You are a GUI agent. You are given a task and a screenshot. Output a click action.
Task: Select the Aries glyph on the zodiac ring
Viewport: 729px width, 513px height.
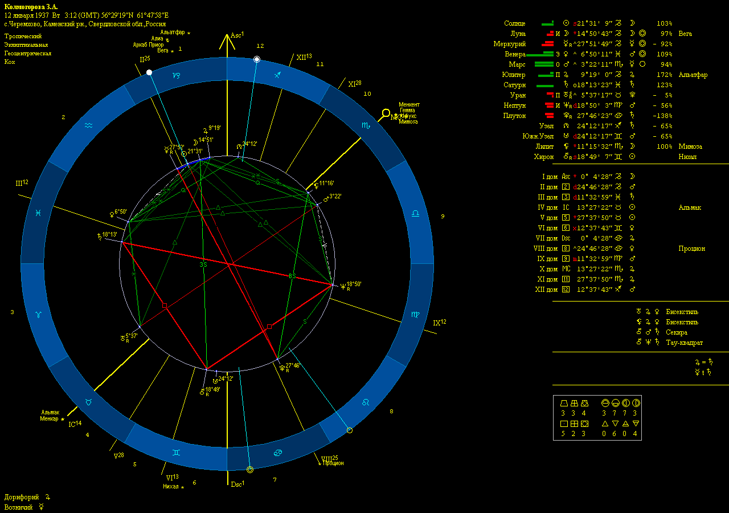pyautogui.click(x=39, y=314)
